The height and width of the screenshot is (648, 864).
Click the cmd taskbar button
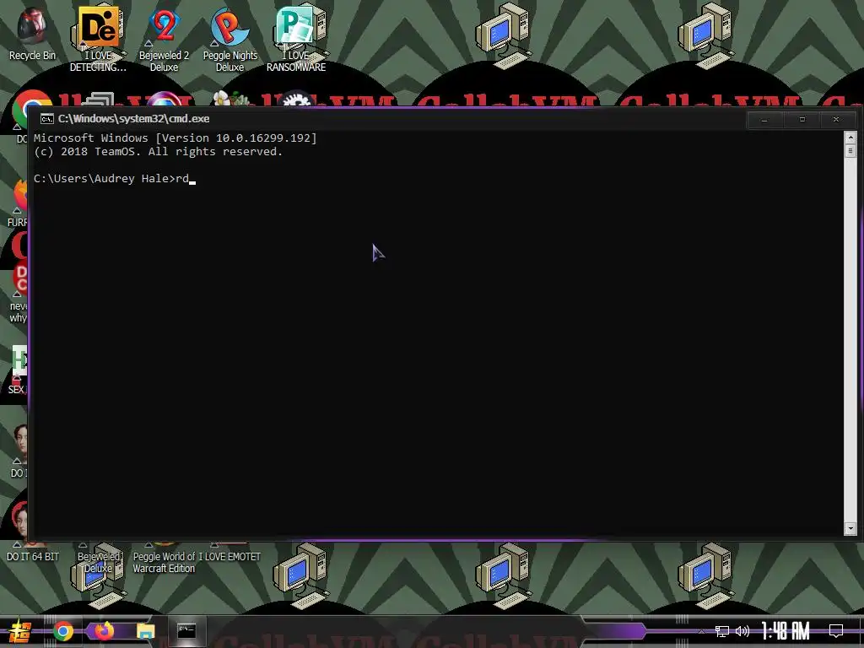point(186,631)
